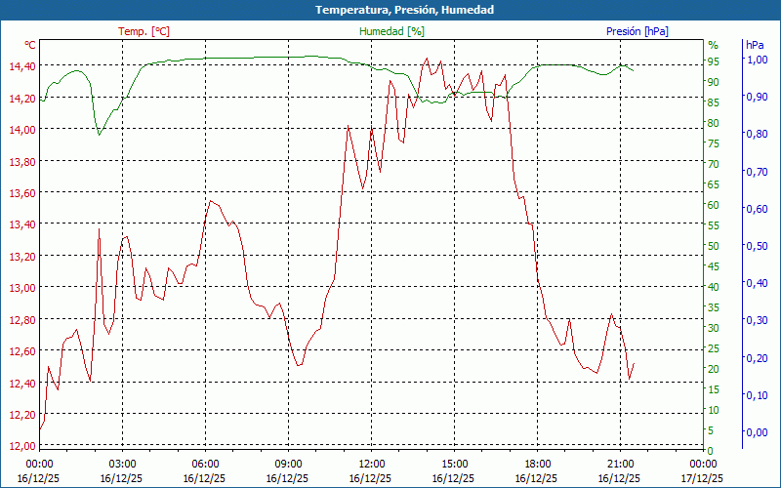The image size is (781, 488).
Task: Select the 12:00 time axis marker
Action: pos(372,464)
